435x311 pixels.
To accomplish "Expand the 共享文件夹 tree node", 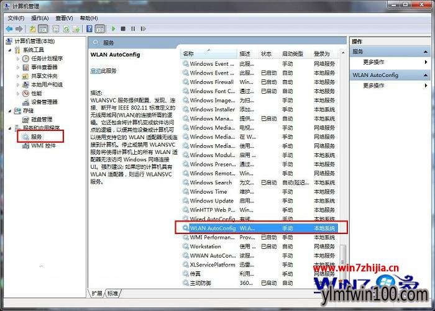I will [18, 76].
